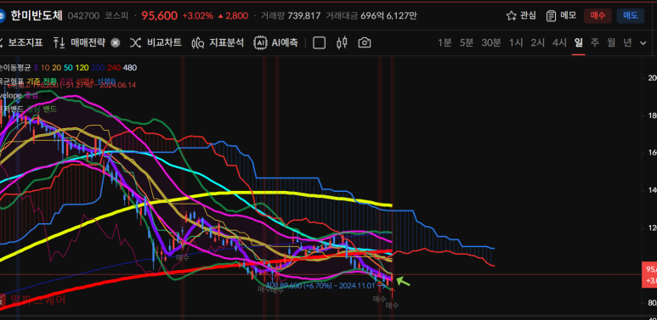Open AI예측 prediction tool
The width and height of the screenshot is (657, 320).
(275, 42)
